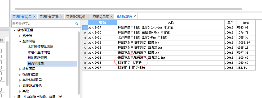Expand the 找平层 tree node
Screen dimensions: 262x98
click(20, 36)
